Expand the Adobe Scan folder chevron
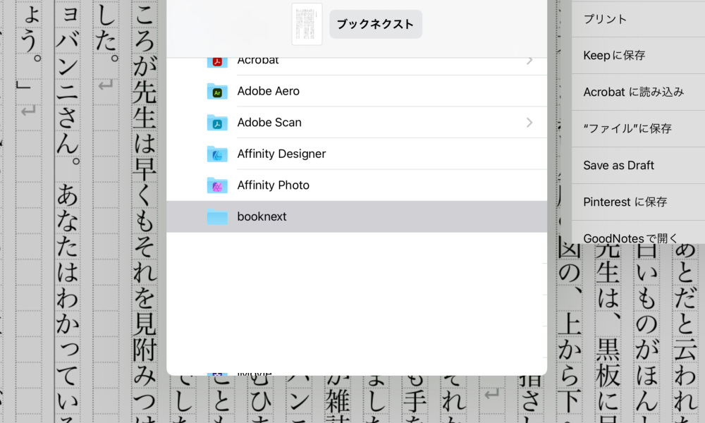 (529, 122)
